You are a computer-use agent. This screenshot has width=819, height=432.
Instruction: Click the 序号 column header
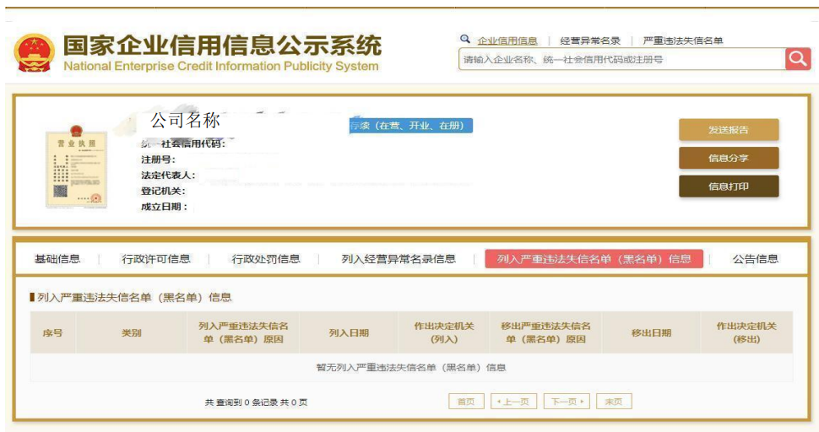point(52,333)
